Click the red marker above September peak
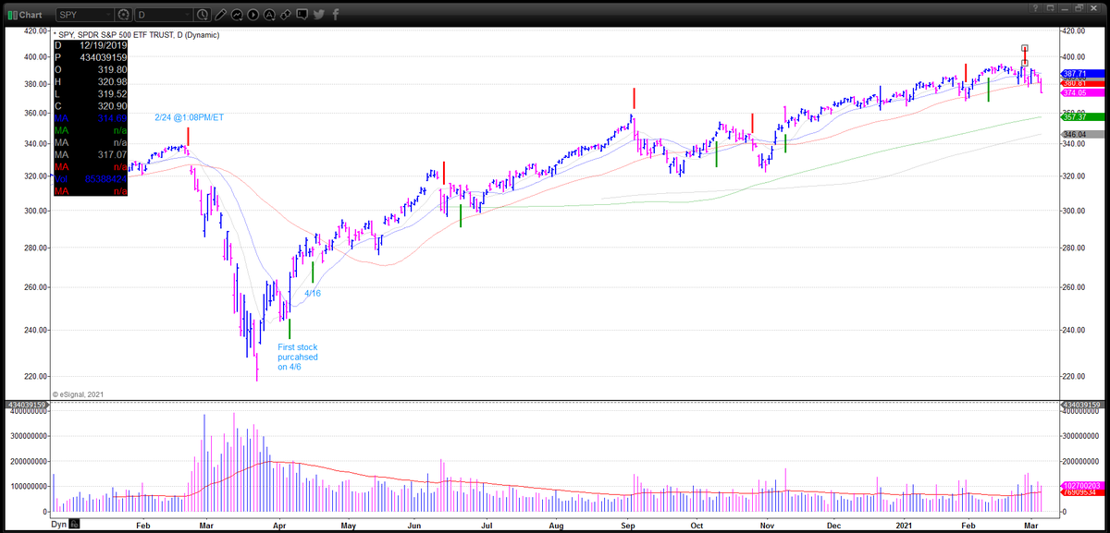1110x533 pixels. 634,99
